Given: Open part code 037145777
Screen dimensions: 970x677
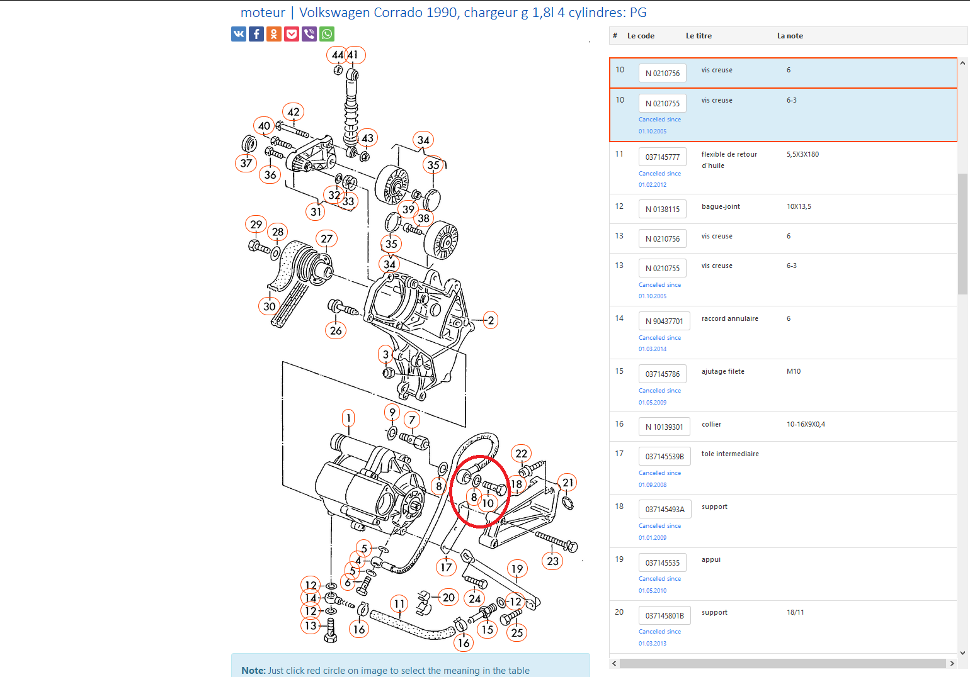Looking at the screenshot, I should pyautogui.click(x=663, y=157).
